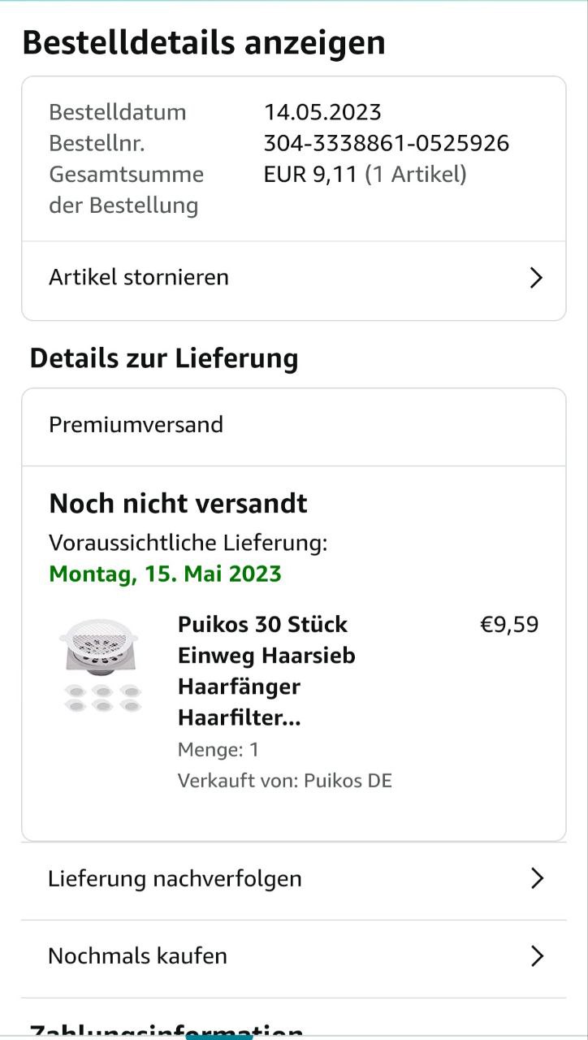Image resolution: width=588 pixels, height=1040 pixels.
Task: Tap the item price €9,59
Action: click(509, 624)
